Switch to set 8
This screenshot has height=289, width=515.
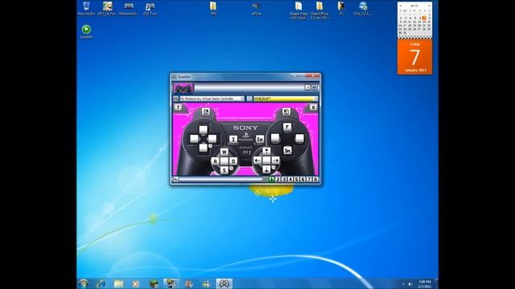(315, 179)
